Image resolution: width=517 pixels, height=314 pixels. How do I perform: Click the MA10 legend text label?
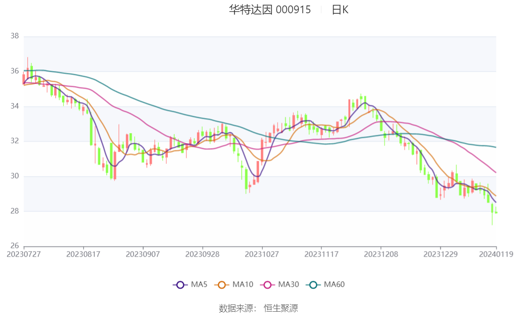pyautogui.click(x=243, y=285)
